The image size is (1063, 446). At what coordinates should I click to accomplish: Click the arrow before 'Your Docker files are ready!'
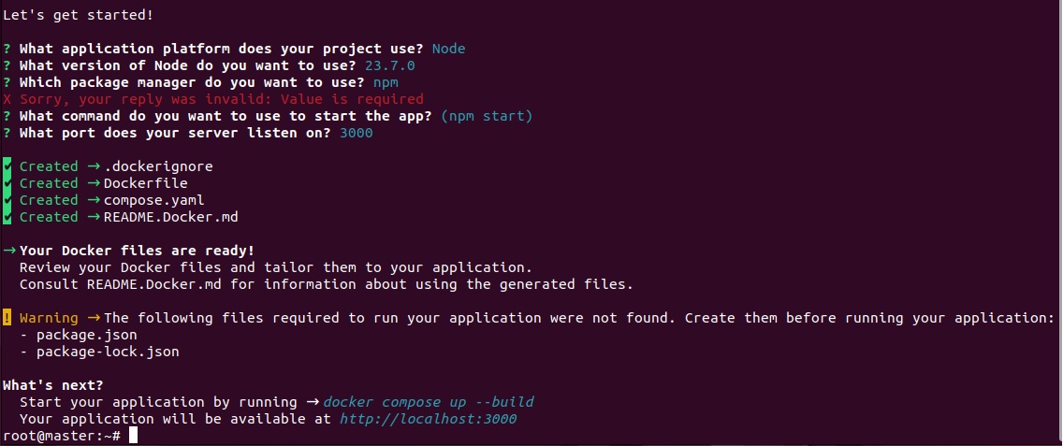(9, 251)
